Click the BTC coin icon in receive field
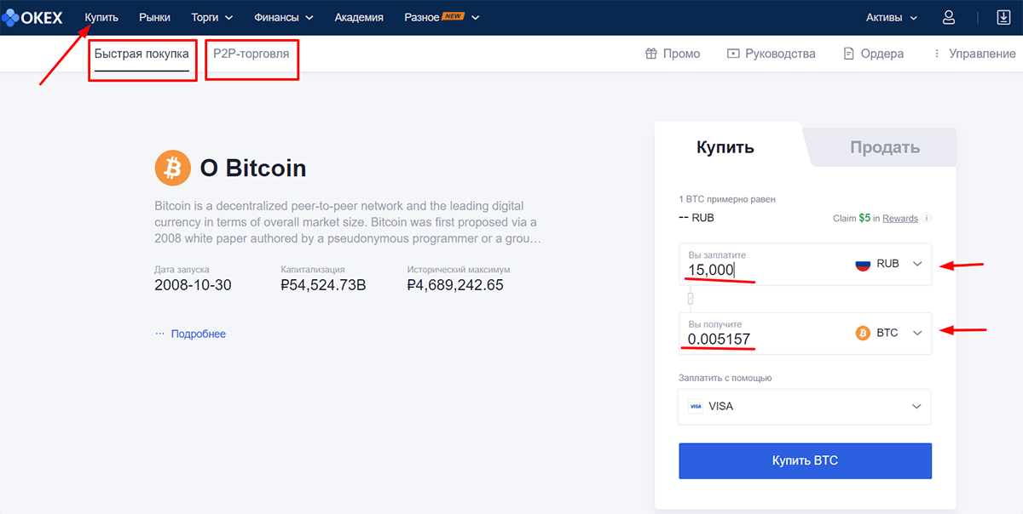 [863, 333]
